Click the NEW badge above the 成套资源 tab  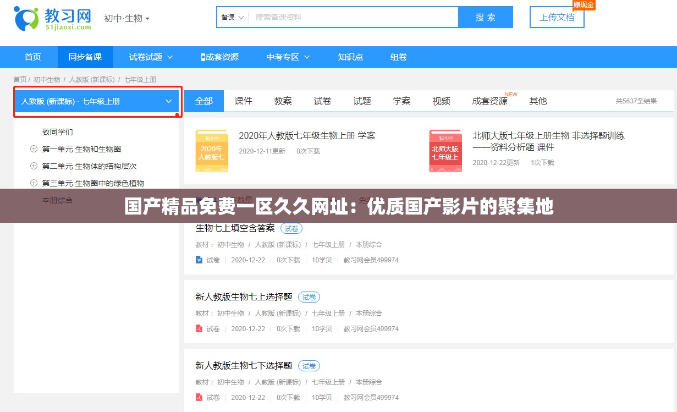[x=511, y=94]
